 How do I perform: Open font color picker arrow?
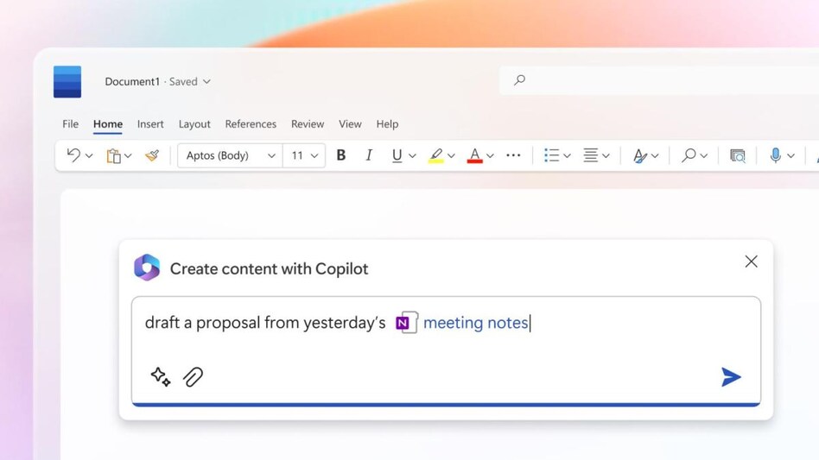490,155
